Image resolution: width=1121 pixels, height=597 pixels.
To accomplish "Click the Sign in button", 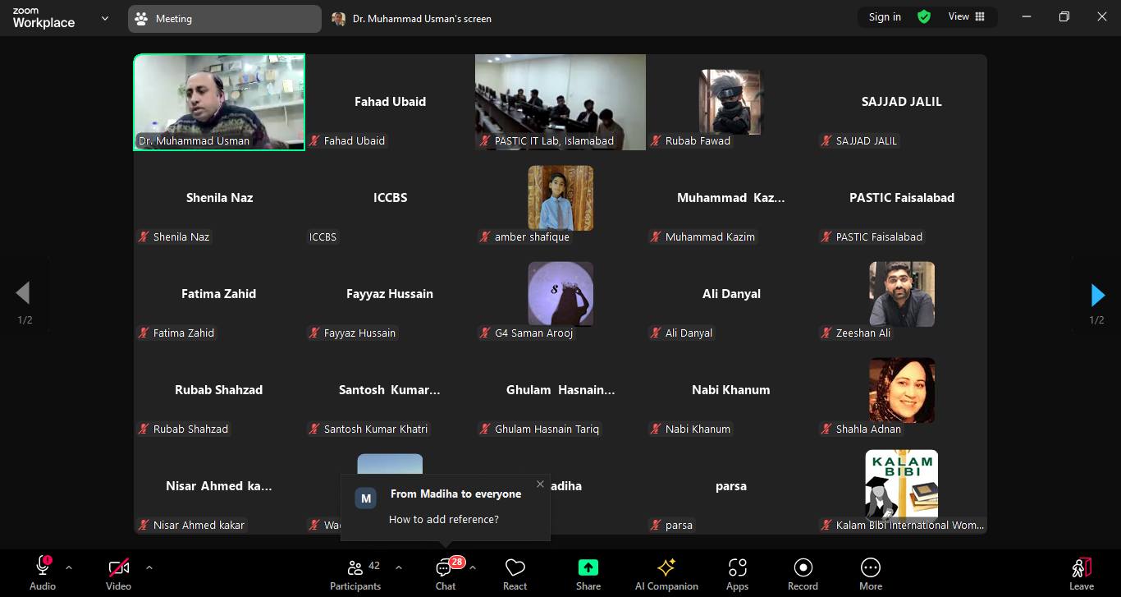I will 885,17.
